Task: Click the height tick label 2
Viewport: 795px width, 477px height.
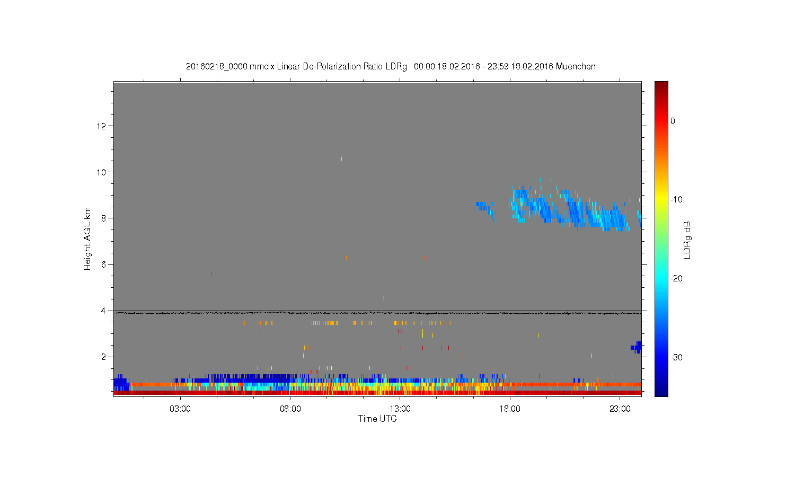Action: (104, 357)
